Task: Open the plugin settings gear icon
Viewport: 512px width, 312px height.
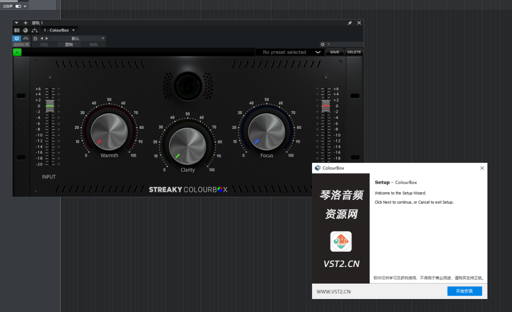Action: 322,44
